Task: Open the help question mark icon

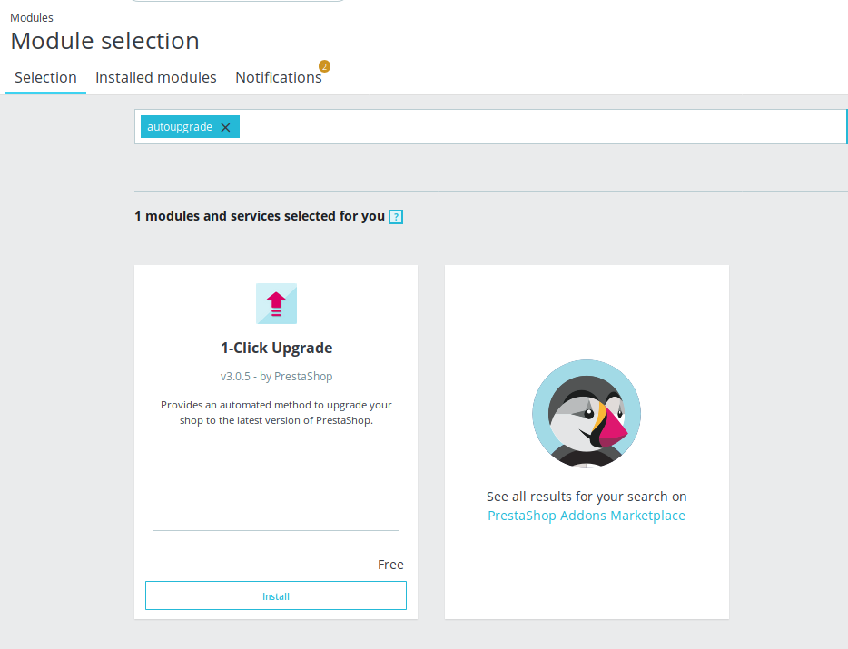Action: point(396,217)
